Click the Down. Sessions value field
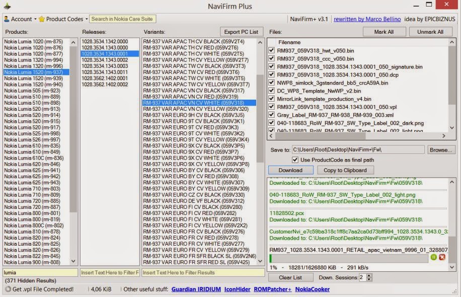Screen dimensions: 461x297 click(x=363, y=277)
